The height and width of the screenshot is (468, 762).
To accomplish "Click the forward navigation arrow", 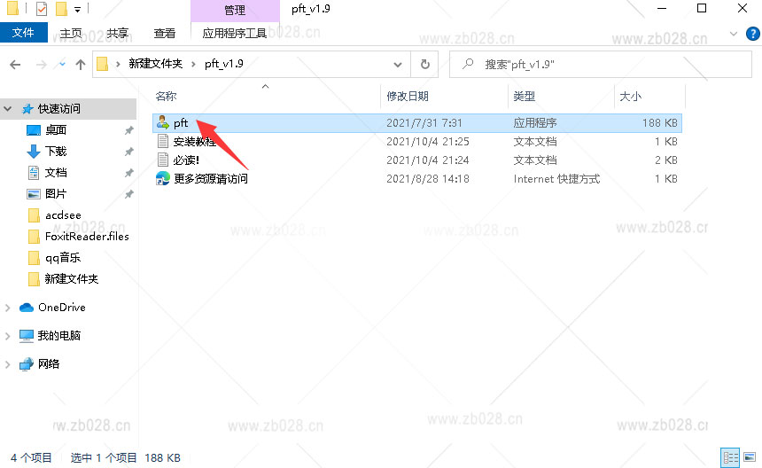I will point(42,64).
